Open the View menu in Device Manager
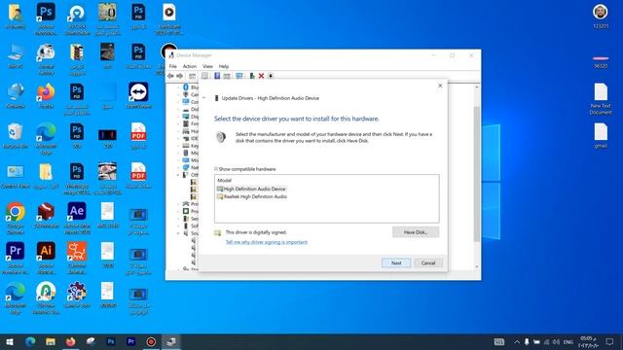The image size is (623, 350). pos(207,66)
